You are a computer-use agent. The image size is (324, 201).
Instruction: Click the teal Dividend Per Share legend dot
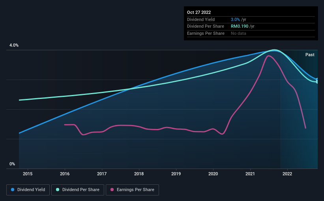58,190
